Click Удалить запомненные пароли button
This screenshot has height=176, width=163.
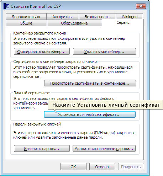click(x=104, y=149)
